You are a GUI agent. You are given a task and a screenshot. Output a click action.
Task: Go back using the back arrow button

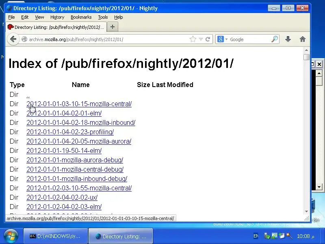[x=13, y=39]
